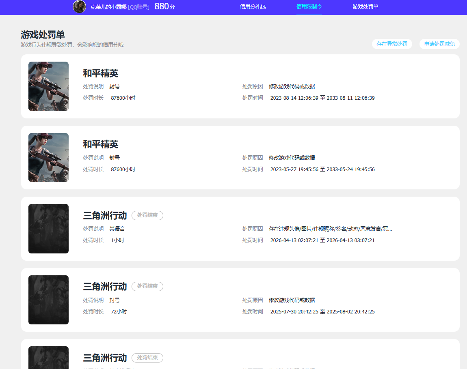467x369 pixels.
Task: Click the 处罚结束 badge on the 72小时 card
Action: [x=147, y=286]
